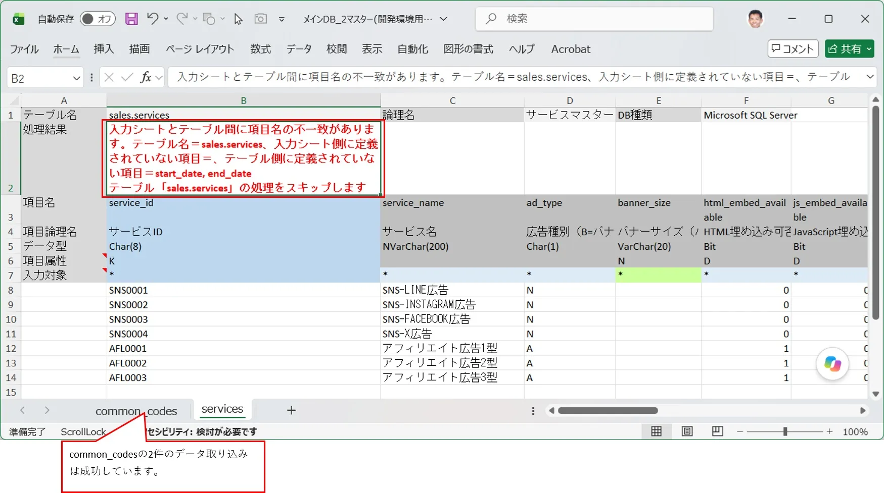Switch to the 挿入 ribbon tab
Image resolution: width=884 pixels, height=493 pixels.
tap(104, 49)
